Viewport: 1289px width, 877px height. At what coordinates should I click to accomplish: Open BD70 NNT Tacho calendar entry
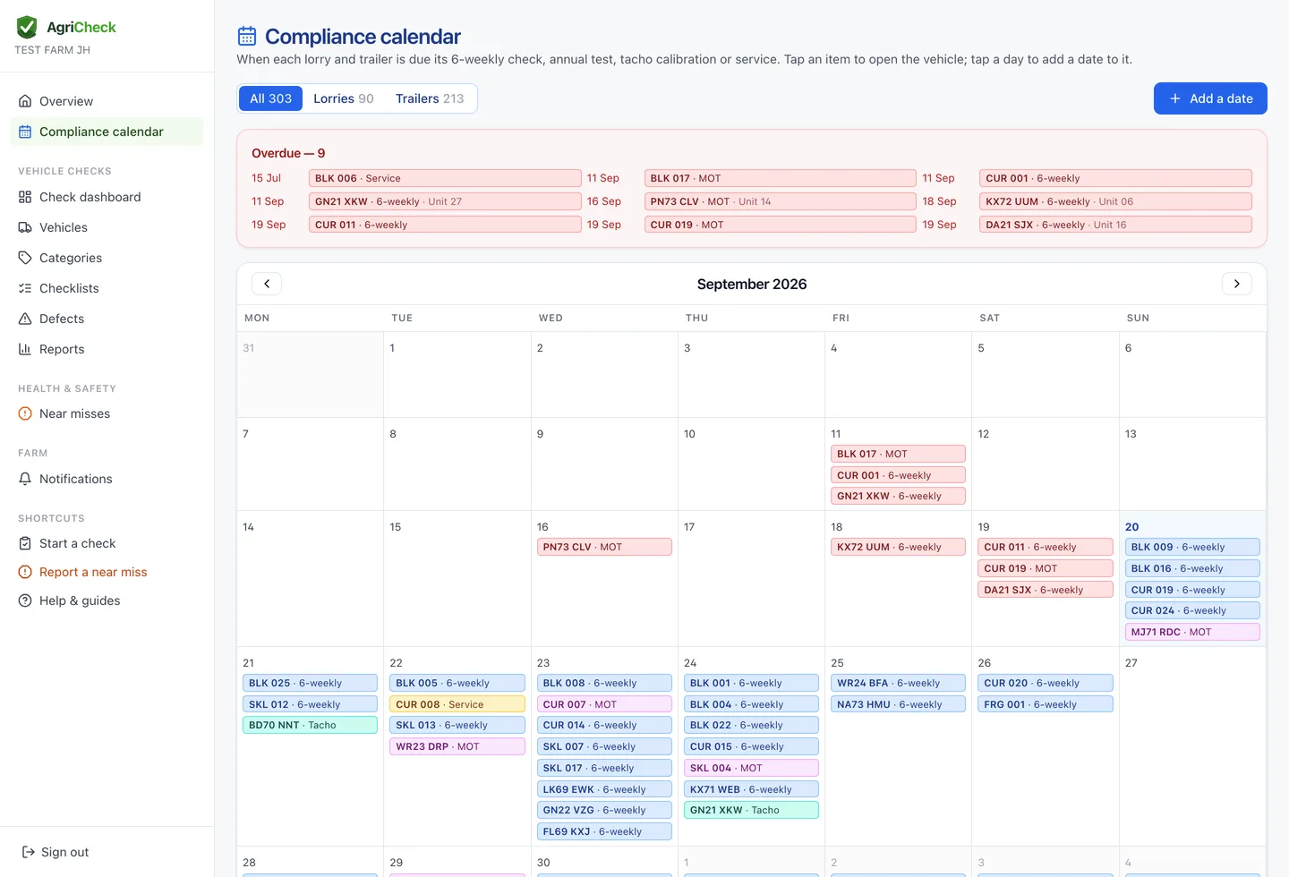coord(310,725)
